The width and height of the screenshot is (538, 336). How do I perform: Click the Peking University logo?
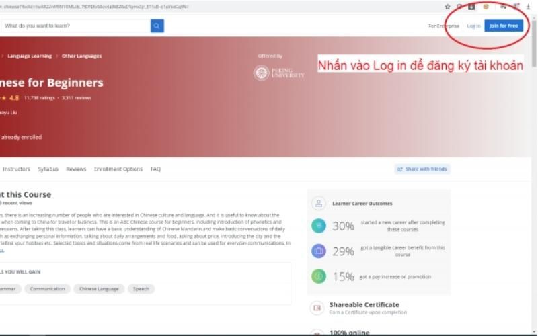pos(279,73)
